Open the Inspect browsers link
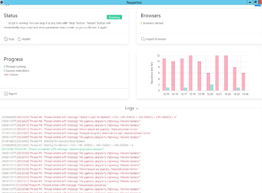262x193 pixels. (x=156, y=39)
